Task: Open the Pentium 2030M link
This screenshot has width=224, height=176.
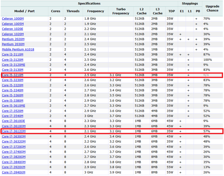Action: [x=13, y=44]
